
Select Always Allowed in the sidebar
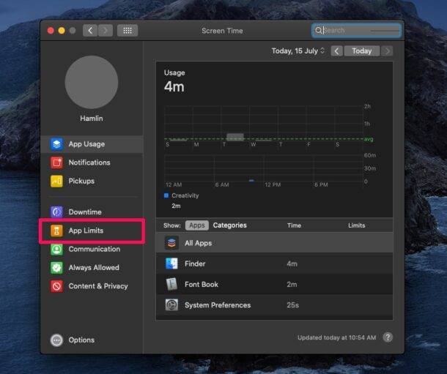coord(92,268)
